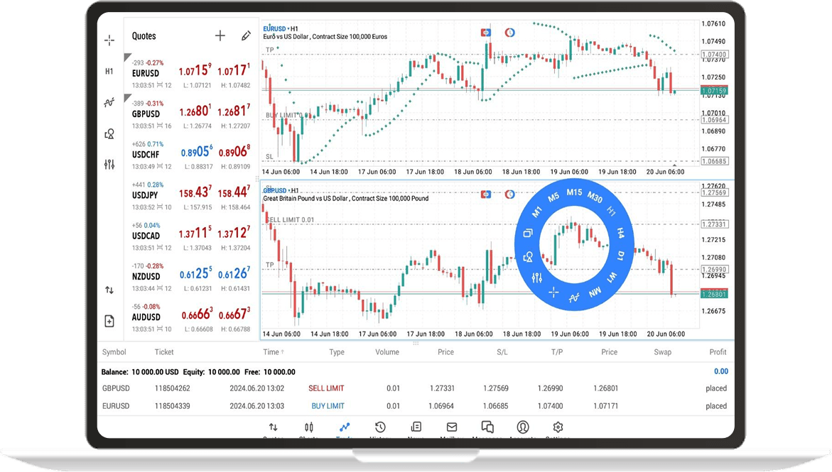The height and width of the screenshot is (472, 832).
Task: Open chart objects from the left sidebar
Action: (x=109, y=133)
